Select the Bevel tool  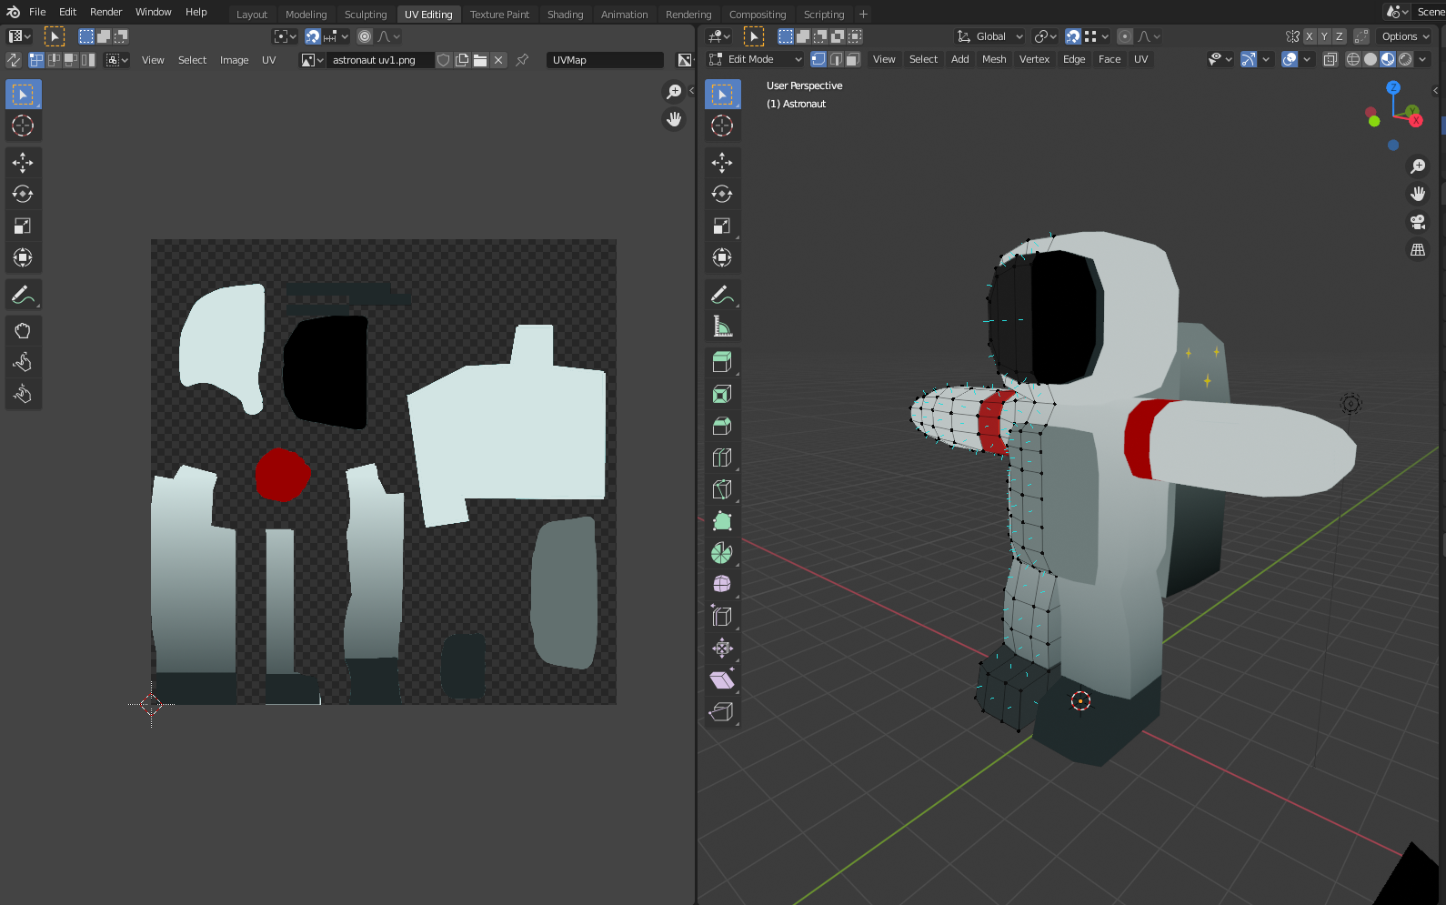pyautogui.click(x=722, y=426)
